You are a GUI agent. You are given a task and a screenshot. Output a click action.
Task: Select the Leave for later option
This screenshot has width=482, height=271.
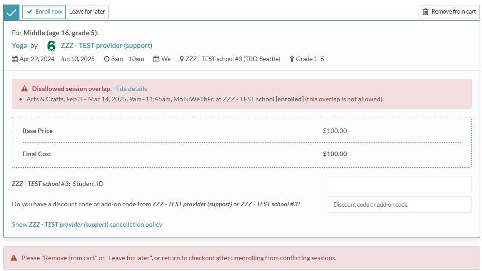87,12
